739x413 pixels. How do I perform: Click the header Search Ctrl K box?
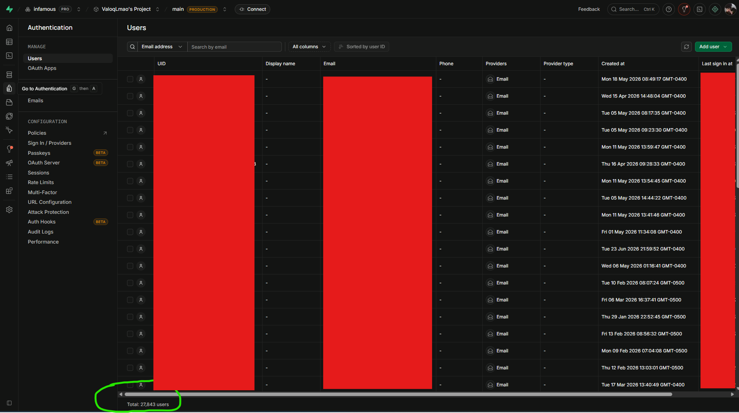(x=633, y=9)
